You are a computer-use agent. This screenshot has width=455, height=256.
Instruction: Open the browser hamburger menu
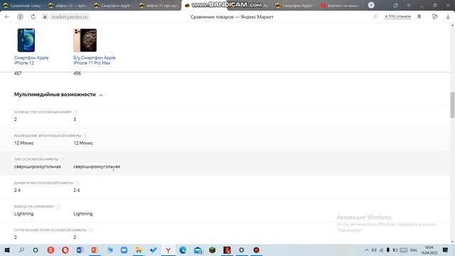pos(408,6)
